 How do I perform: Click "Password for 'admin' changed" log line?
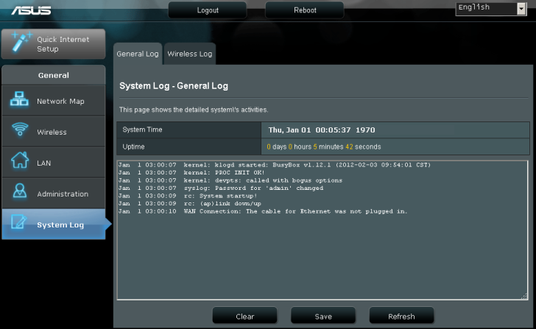[x=220, y=188]
